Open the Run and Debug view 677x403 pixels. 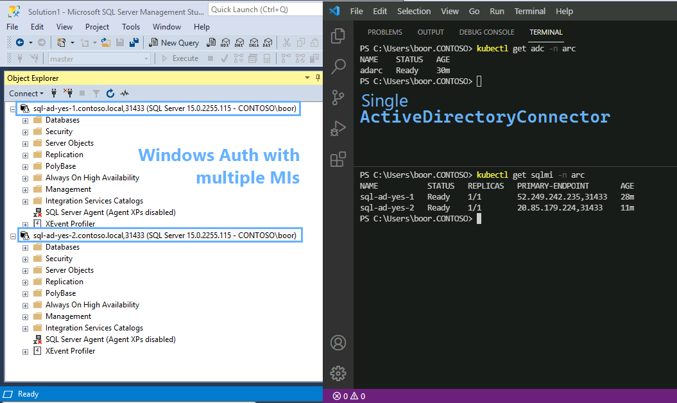[x=338, y=128]
